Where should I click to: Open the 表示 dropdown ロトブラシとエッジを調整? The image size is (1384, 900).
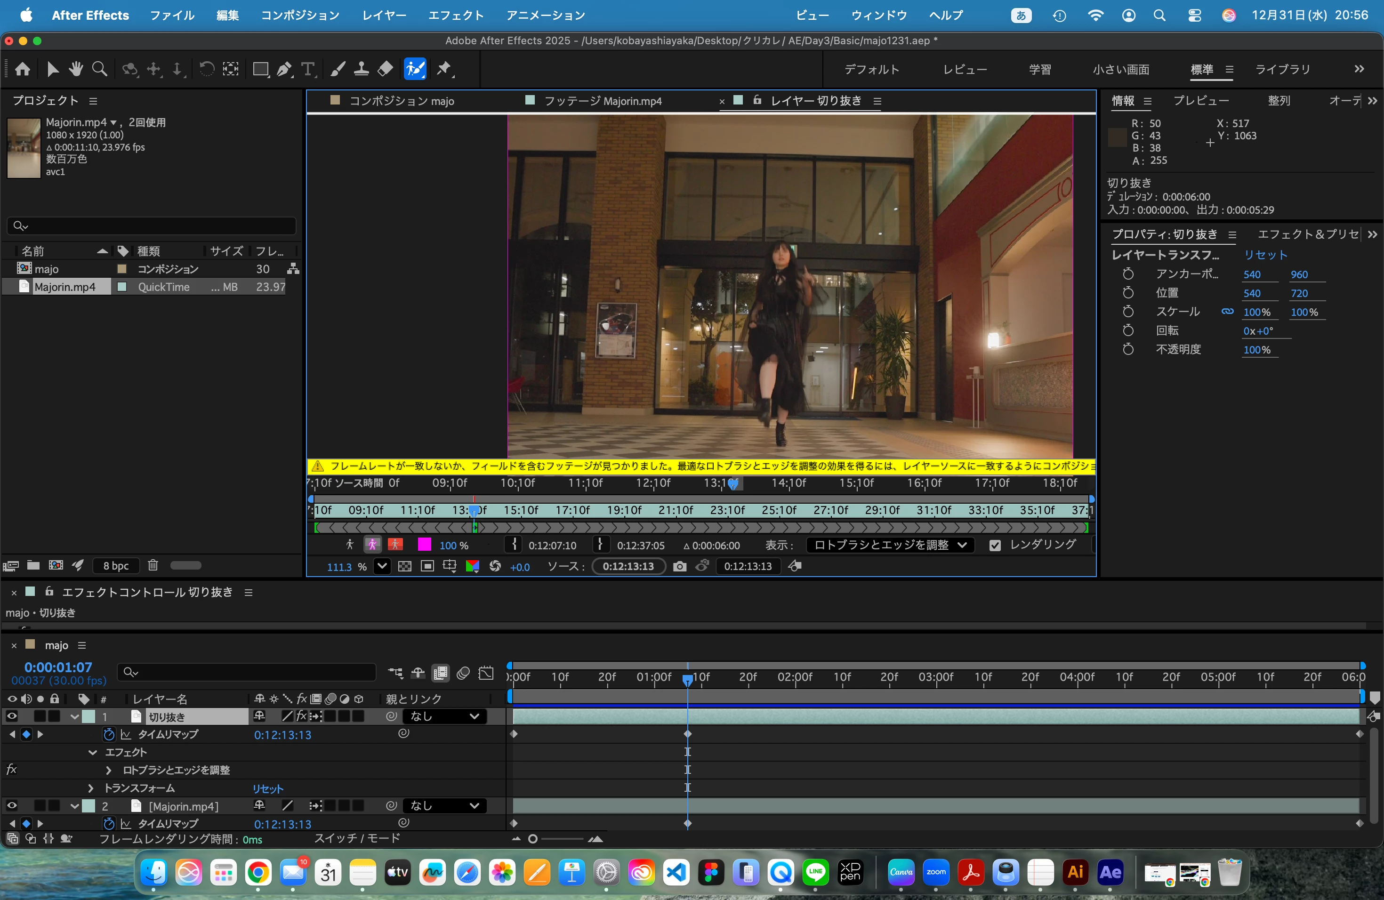[889, 546]
